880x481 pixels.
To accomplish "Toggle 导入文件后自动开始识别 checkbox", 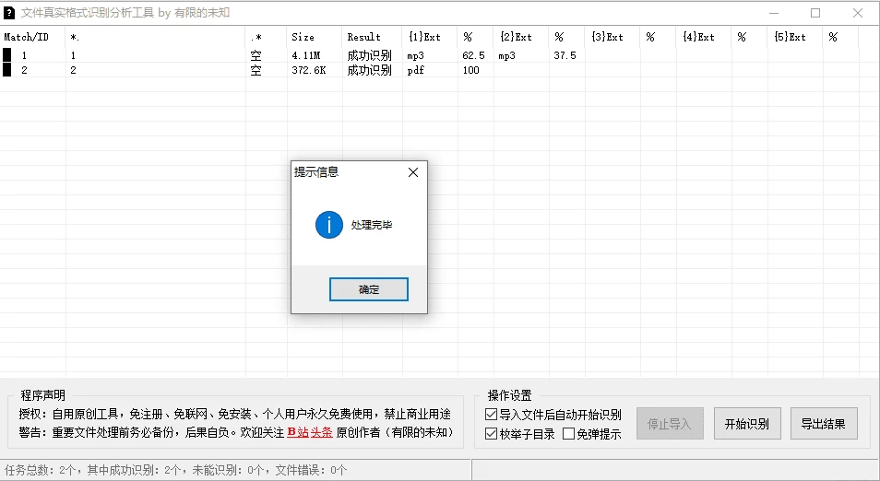I will [491, 415].
